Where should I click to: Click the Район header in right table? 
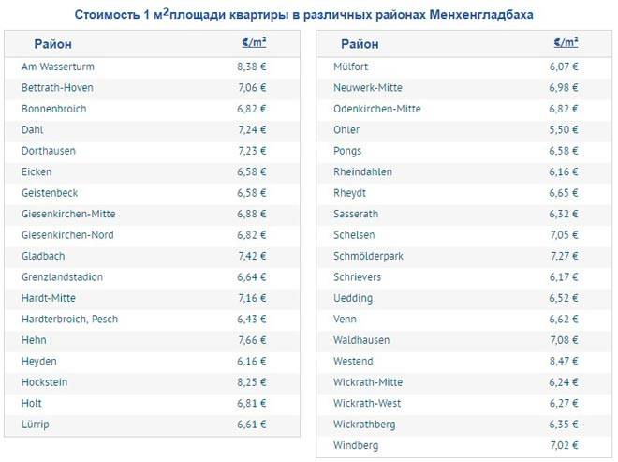pos(360,44)
